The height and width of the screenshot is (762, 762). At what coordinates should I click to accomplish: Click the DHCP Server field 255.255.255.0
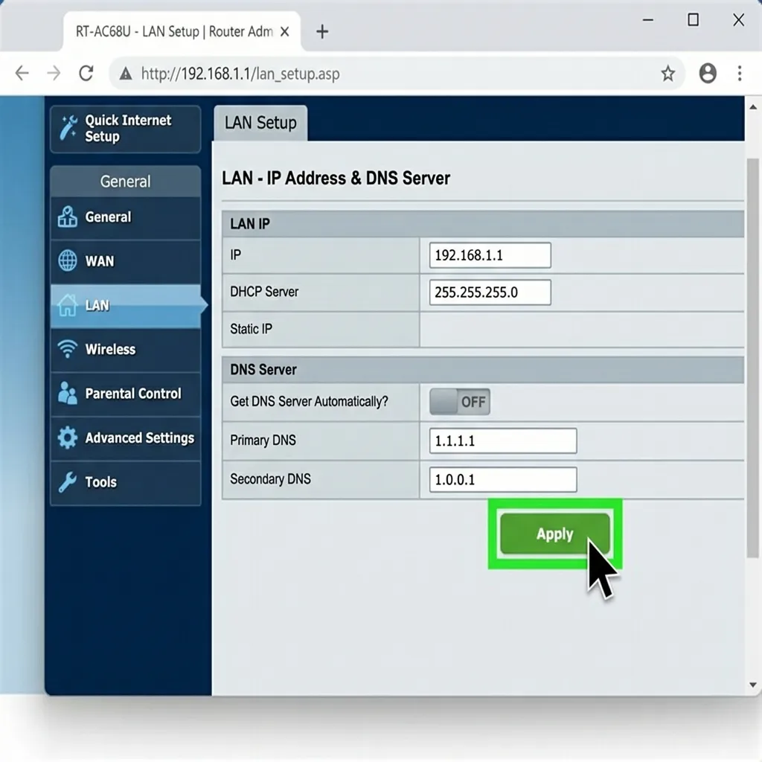pos(490,292)
